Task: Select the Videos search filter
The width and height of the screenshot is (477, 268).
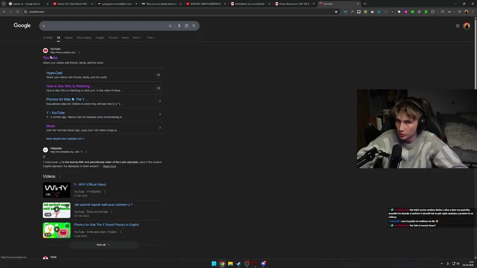Action: 68,38
